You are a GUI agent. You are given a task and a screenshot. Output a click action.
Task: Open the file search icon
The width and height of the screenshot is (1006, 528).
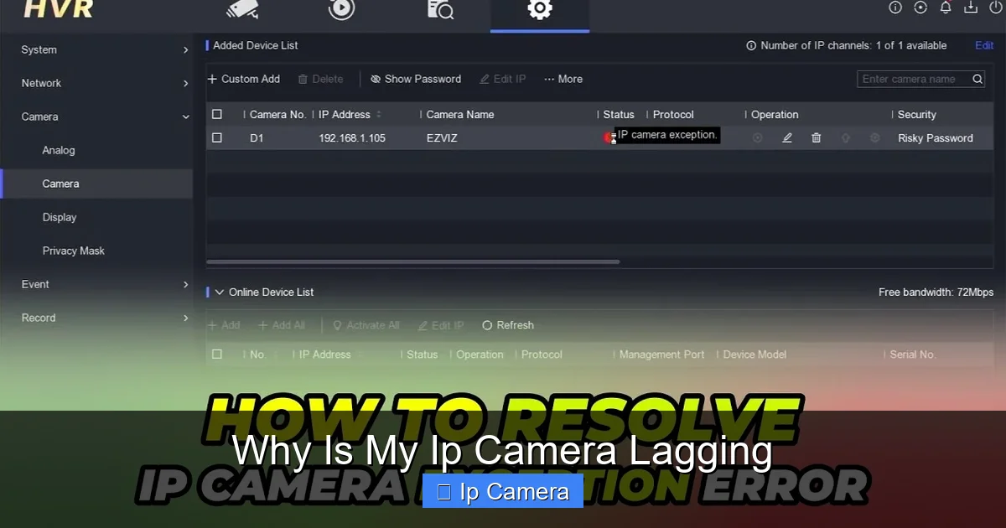coord(440,9)
